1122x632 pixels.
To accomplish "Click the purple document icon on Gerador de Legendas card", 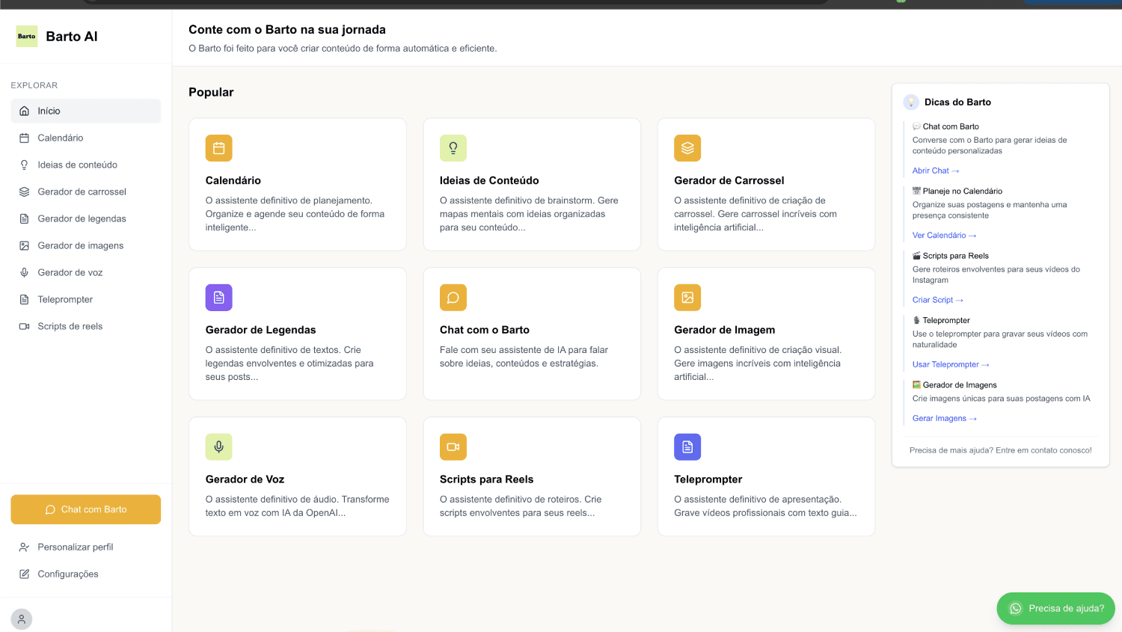I will coord(218,297).
